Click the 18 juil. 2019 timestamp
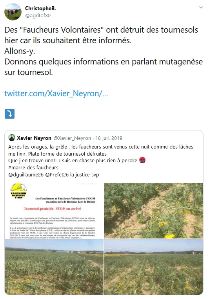The image size is (209, 299). 109,138
